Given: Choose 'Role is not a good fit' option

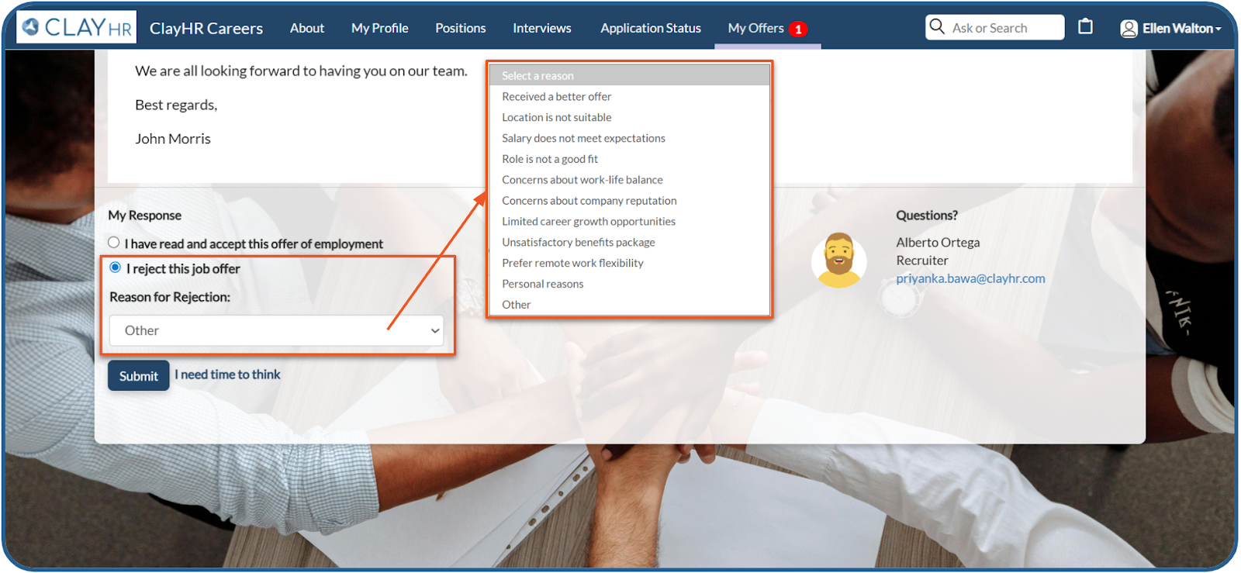Looking at the screenshot, I should (629, 159).
